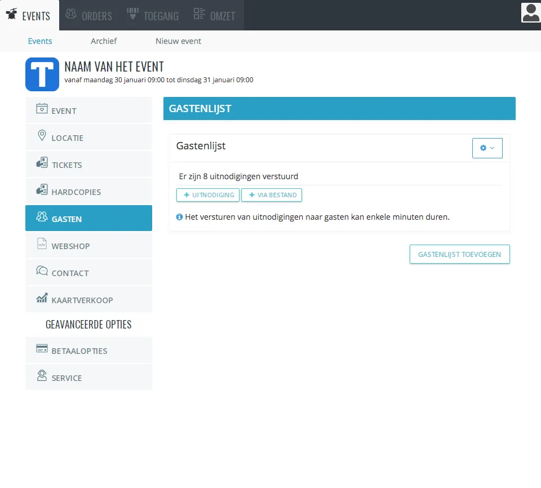Open the gear settings dropdown for Gastenlijst
Screen dimensions: 541x488
(487, 148)
